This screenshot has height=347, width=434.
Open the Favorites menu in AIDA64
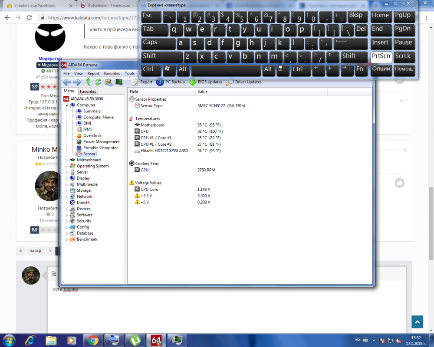[112, 73]
